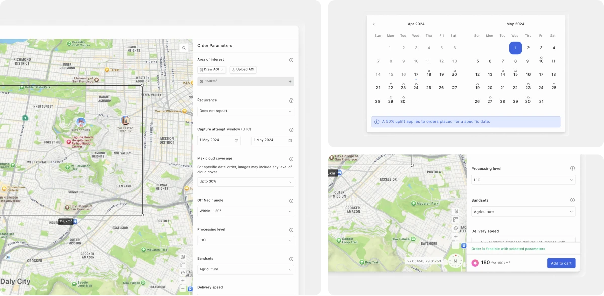
Task: Select 10 May in the calendar
Action: (x=541, y=61)
